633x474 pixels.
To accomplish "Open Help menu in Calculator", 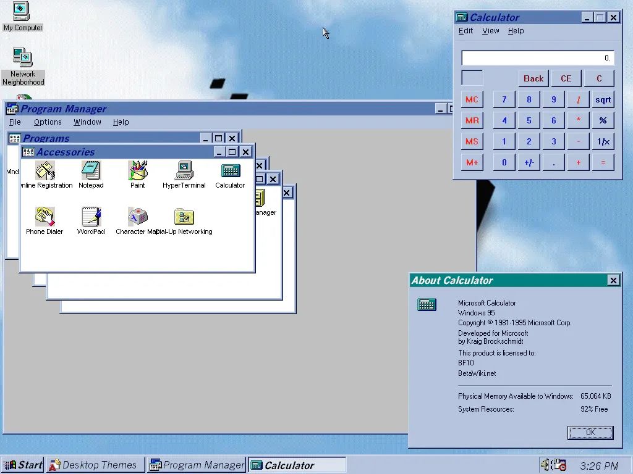I will point(516,31).
